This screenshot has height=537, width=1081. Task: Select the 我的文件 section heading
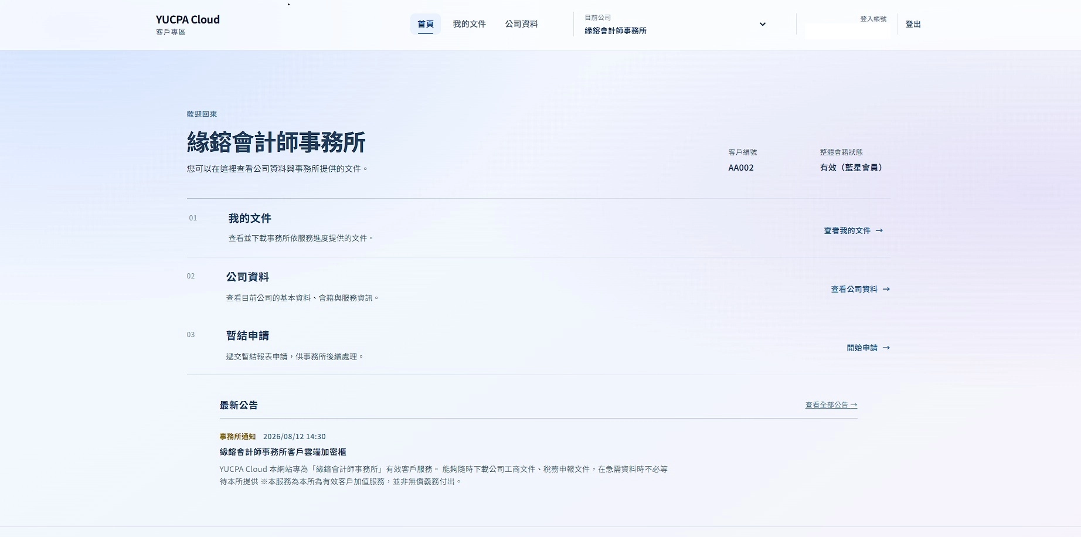[250, 219]
